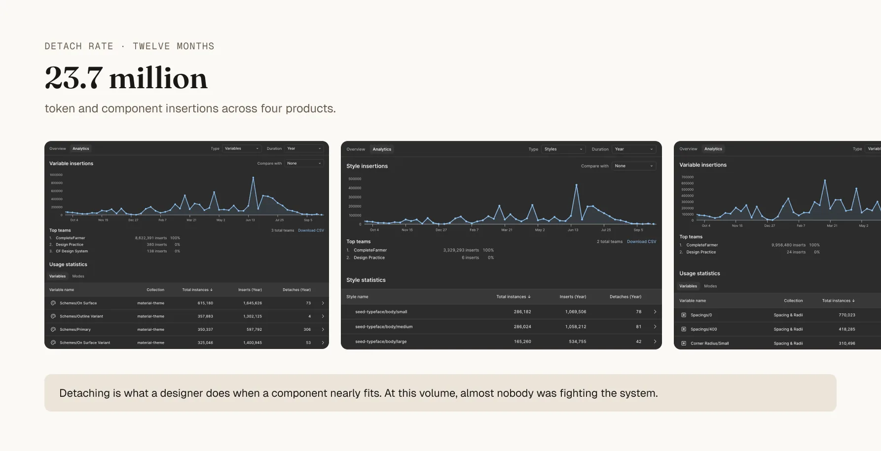Click Detaches (Year) header in left Variable insertions table
This screenshot has height=451, width=881.
click(x=296, y=290)
